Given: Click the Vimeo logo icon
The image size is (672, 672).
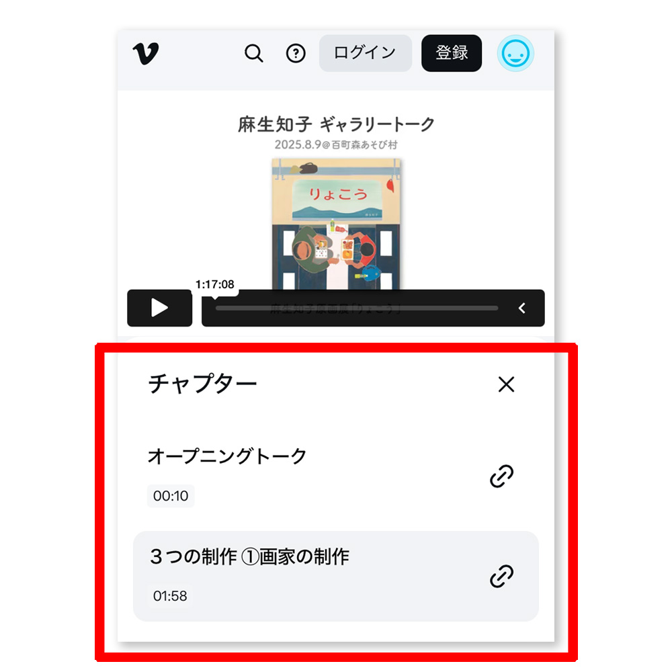Looking at the screenshot, I should point(146,53).
